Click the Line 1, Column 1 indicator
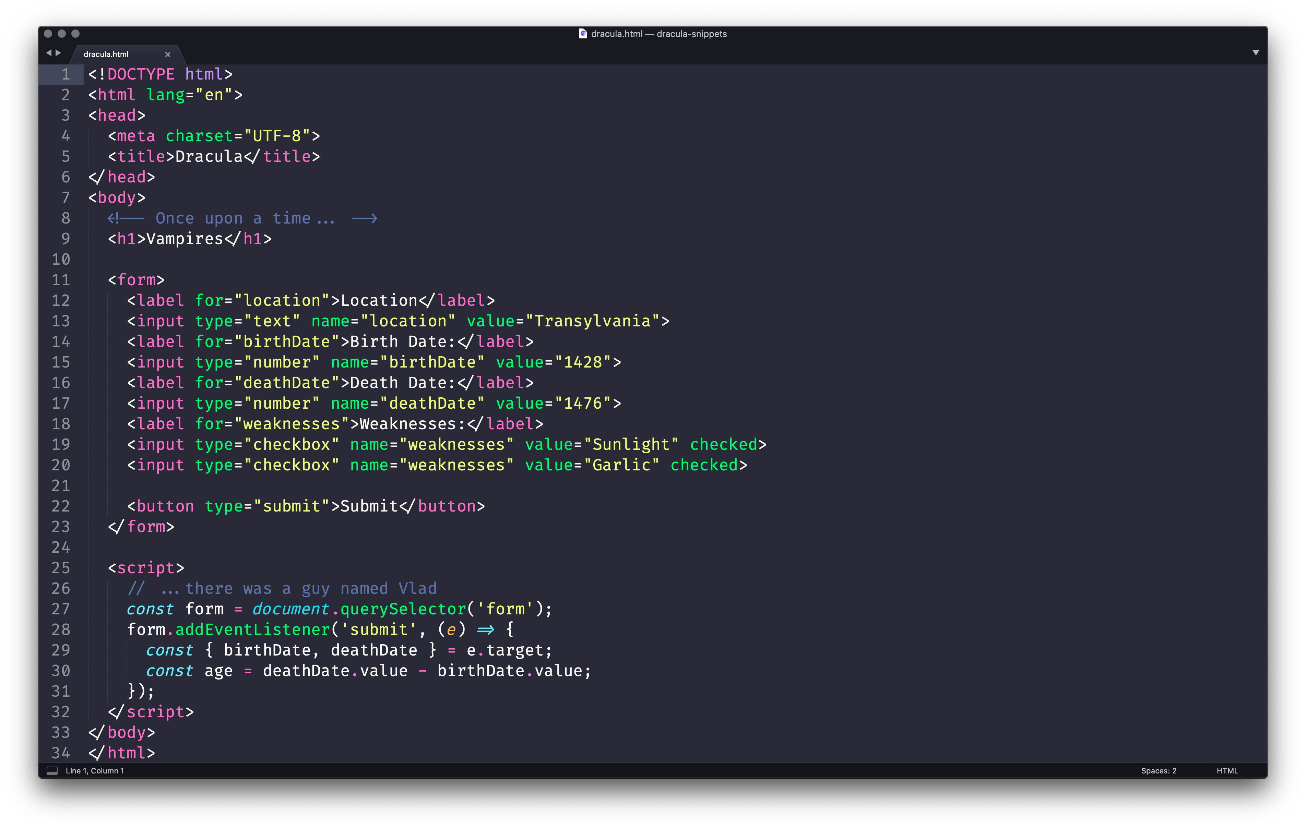This screenshot has width=1306, height=829. coord(94,770)
